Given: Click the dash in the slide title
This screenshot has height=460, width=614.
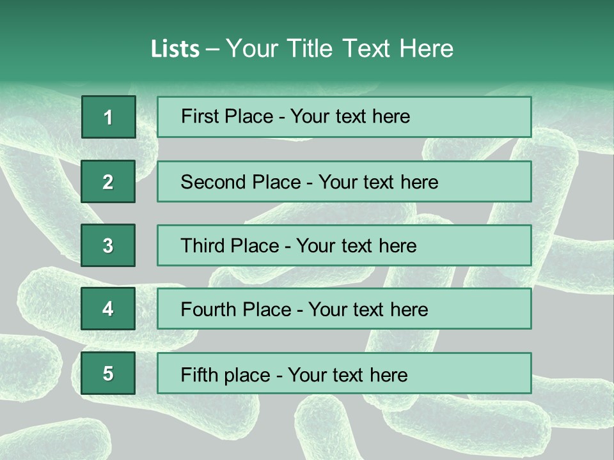Looking at the screenshot, I should 212,49.
